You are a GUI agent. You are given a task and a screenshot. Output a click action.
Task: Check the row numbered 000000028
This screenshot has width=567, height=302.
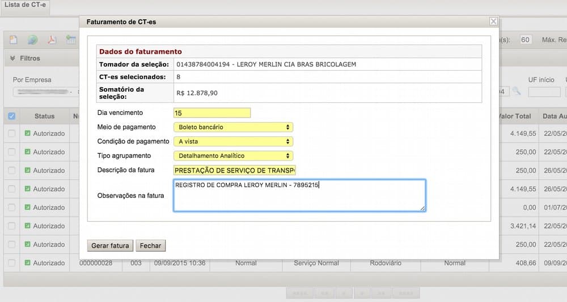[11, 263]
